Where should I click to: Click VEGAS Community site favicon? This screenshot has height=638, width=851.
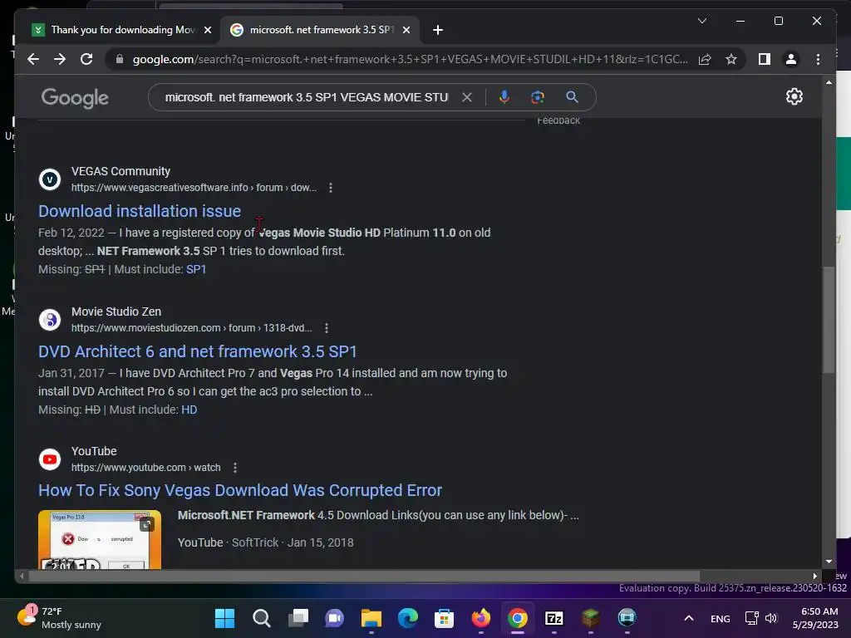coord(50,179)
